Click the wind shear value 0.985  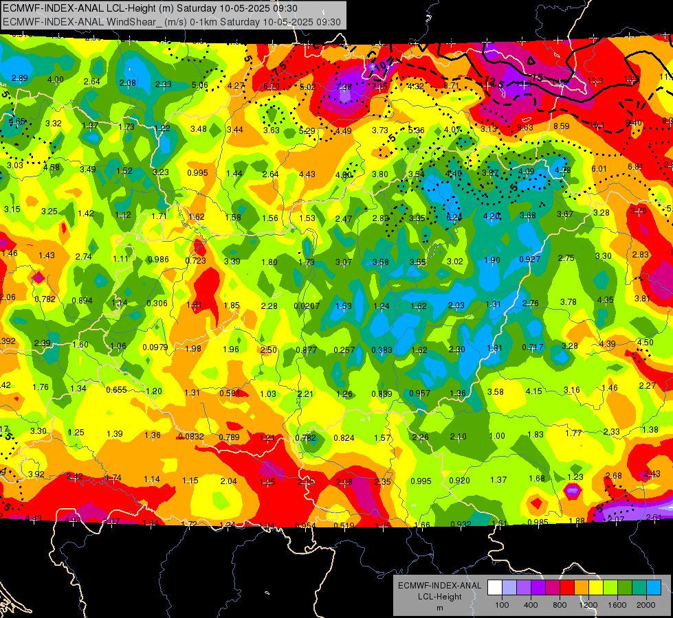click(x=538, y=522)
